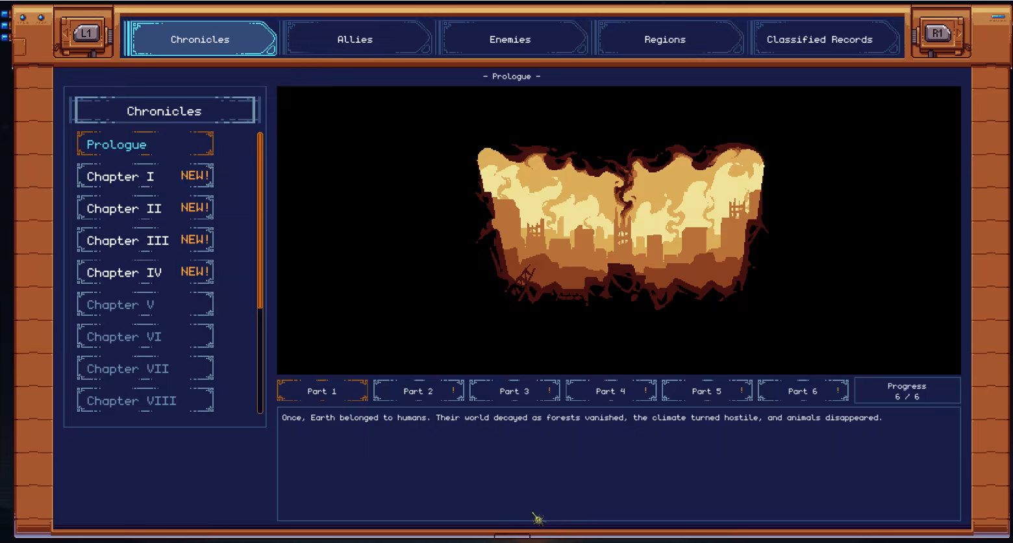Viewport: 1013px width, 543px height.
Task: Click the L1 shoulder button icon
Action: [86, 33]
